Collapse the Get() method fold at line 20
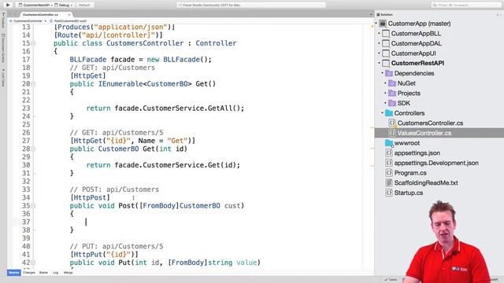The image size is (504, 283). pyautogui.click(x=33, y=84)
